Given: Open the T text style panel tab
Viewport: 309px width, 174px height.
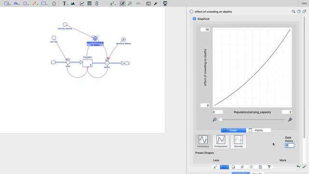Looking at the screenshot, I should click(269, 167).
